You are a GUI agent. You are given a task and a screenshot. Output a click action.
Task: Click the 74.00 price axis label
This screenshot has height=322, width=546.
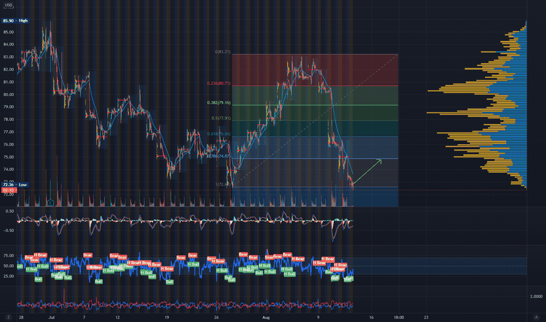(x=8, y=170)
